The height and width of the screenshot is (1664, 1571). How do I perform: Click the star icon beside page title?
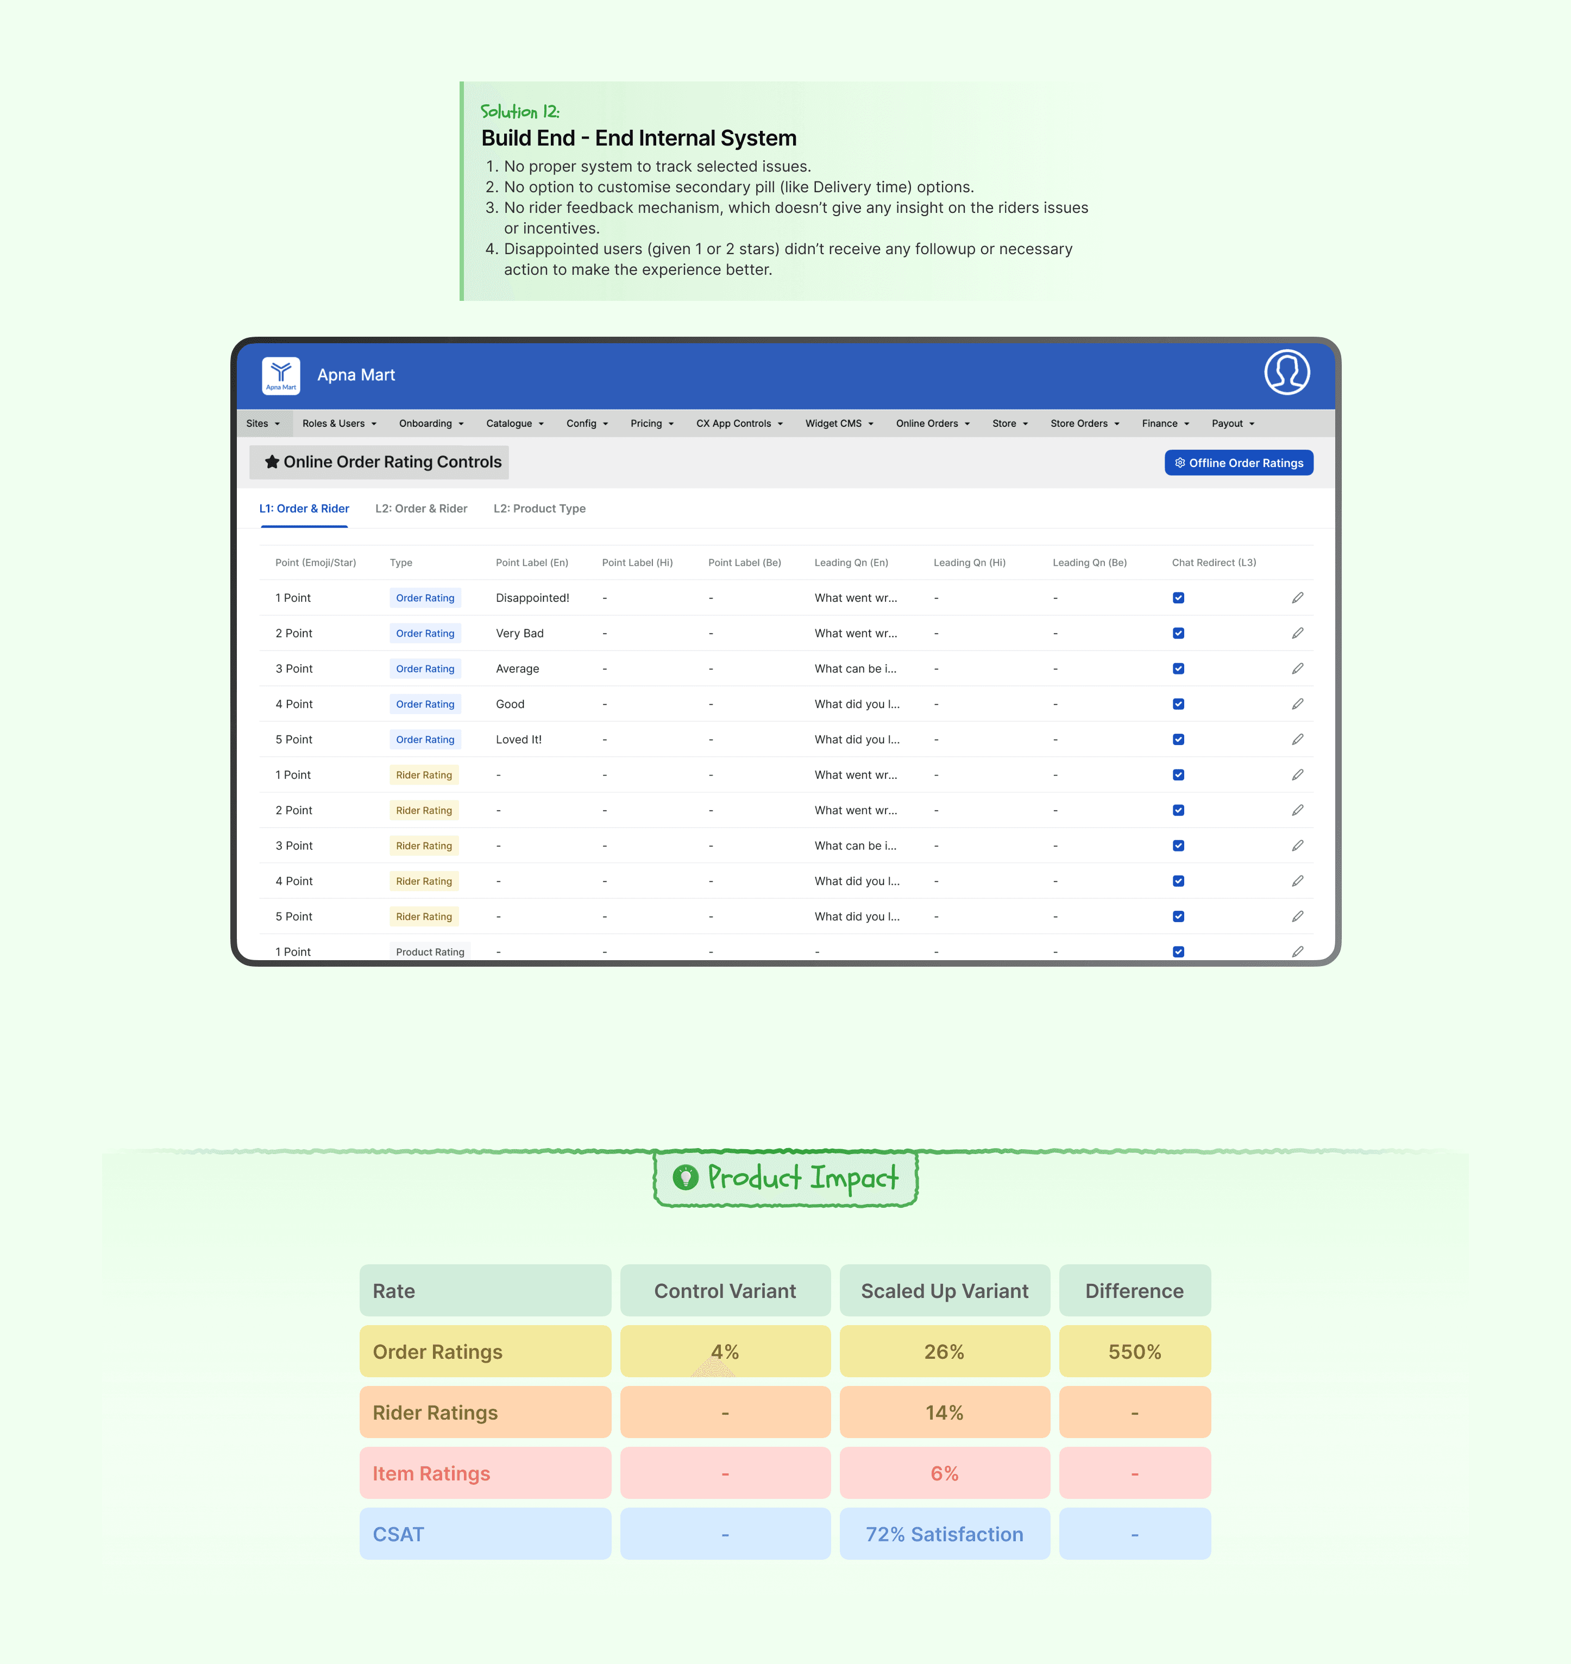(271, 462)
